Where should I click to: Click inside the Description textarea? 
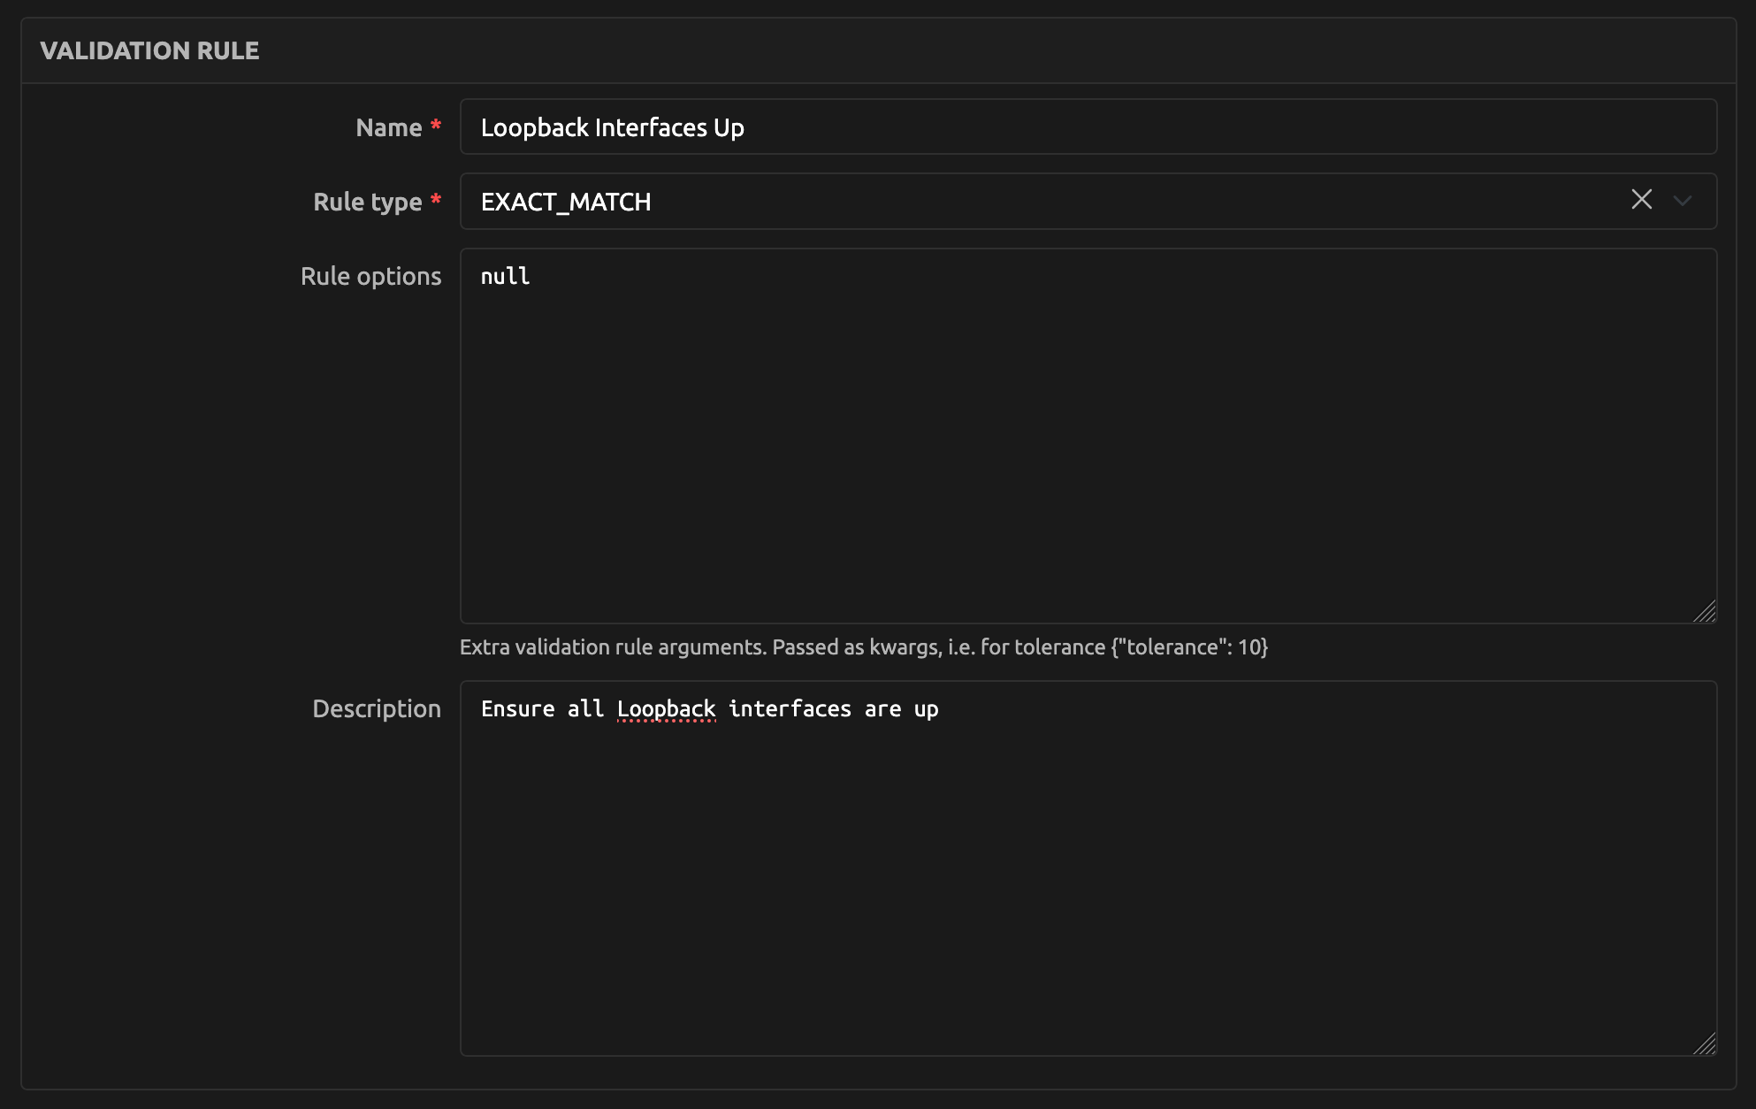(1088, 876)
